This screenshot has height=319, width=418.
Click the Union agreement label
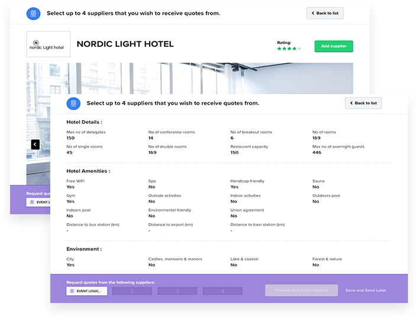247,210
